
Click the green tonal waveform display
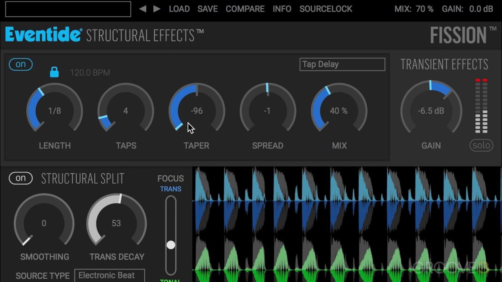click(x=347, y=258)
